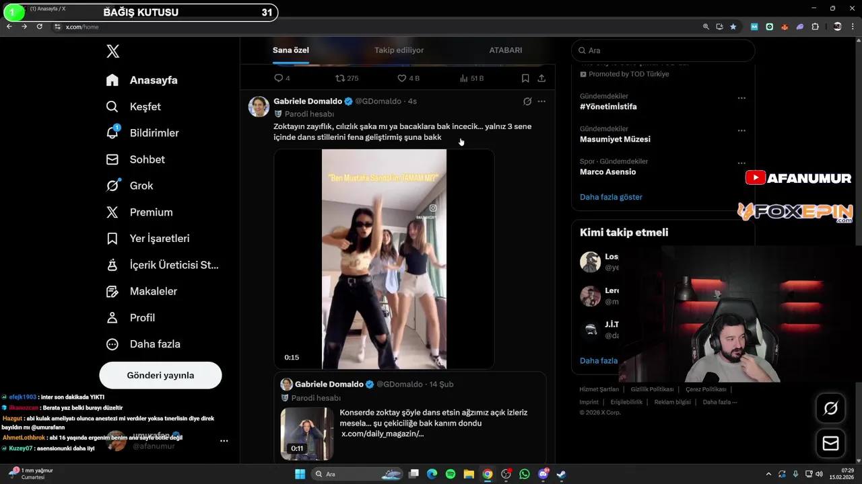Open Gabriele Domaldo profile avatar
The image size is (862, 484).
(x=259, y=106)
